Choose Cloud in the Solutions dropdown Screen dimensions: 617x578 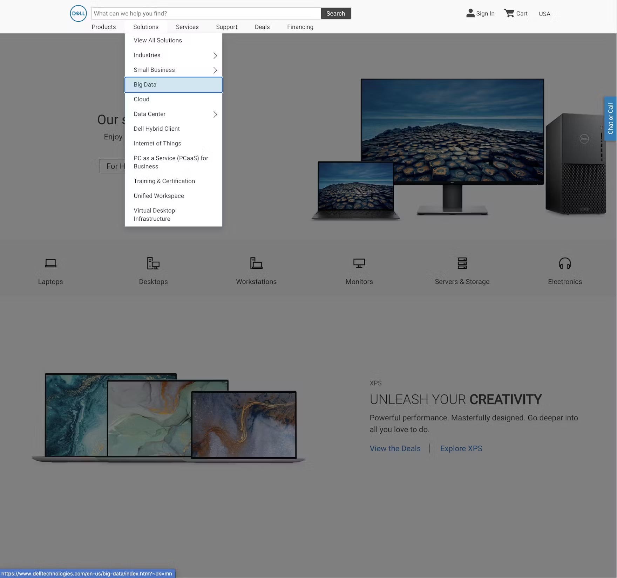[142, 99]
